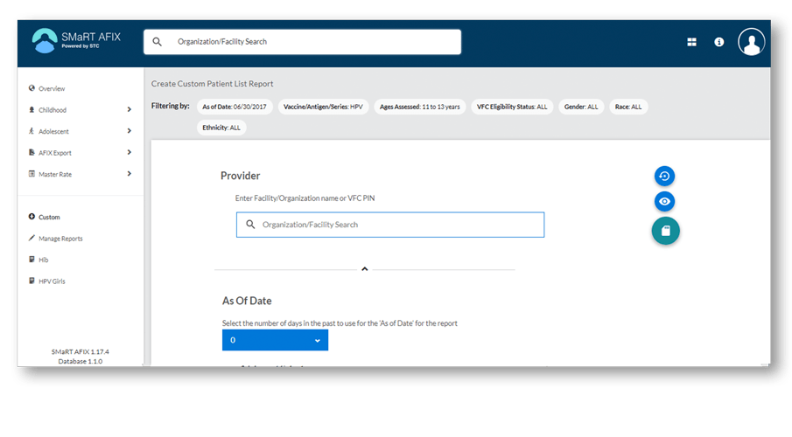Viewport: 792px width, 437px height.
Task: Click the Vaccine/Antigen/Series HPV filter chip
Action: coord(323,107)
